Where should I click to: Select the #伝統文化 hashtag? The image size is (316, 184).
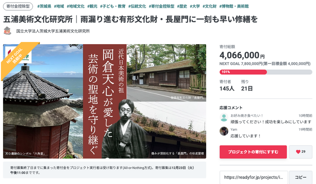137,6
